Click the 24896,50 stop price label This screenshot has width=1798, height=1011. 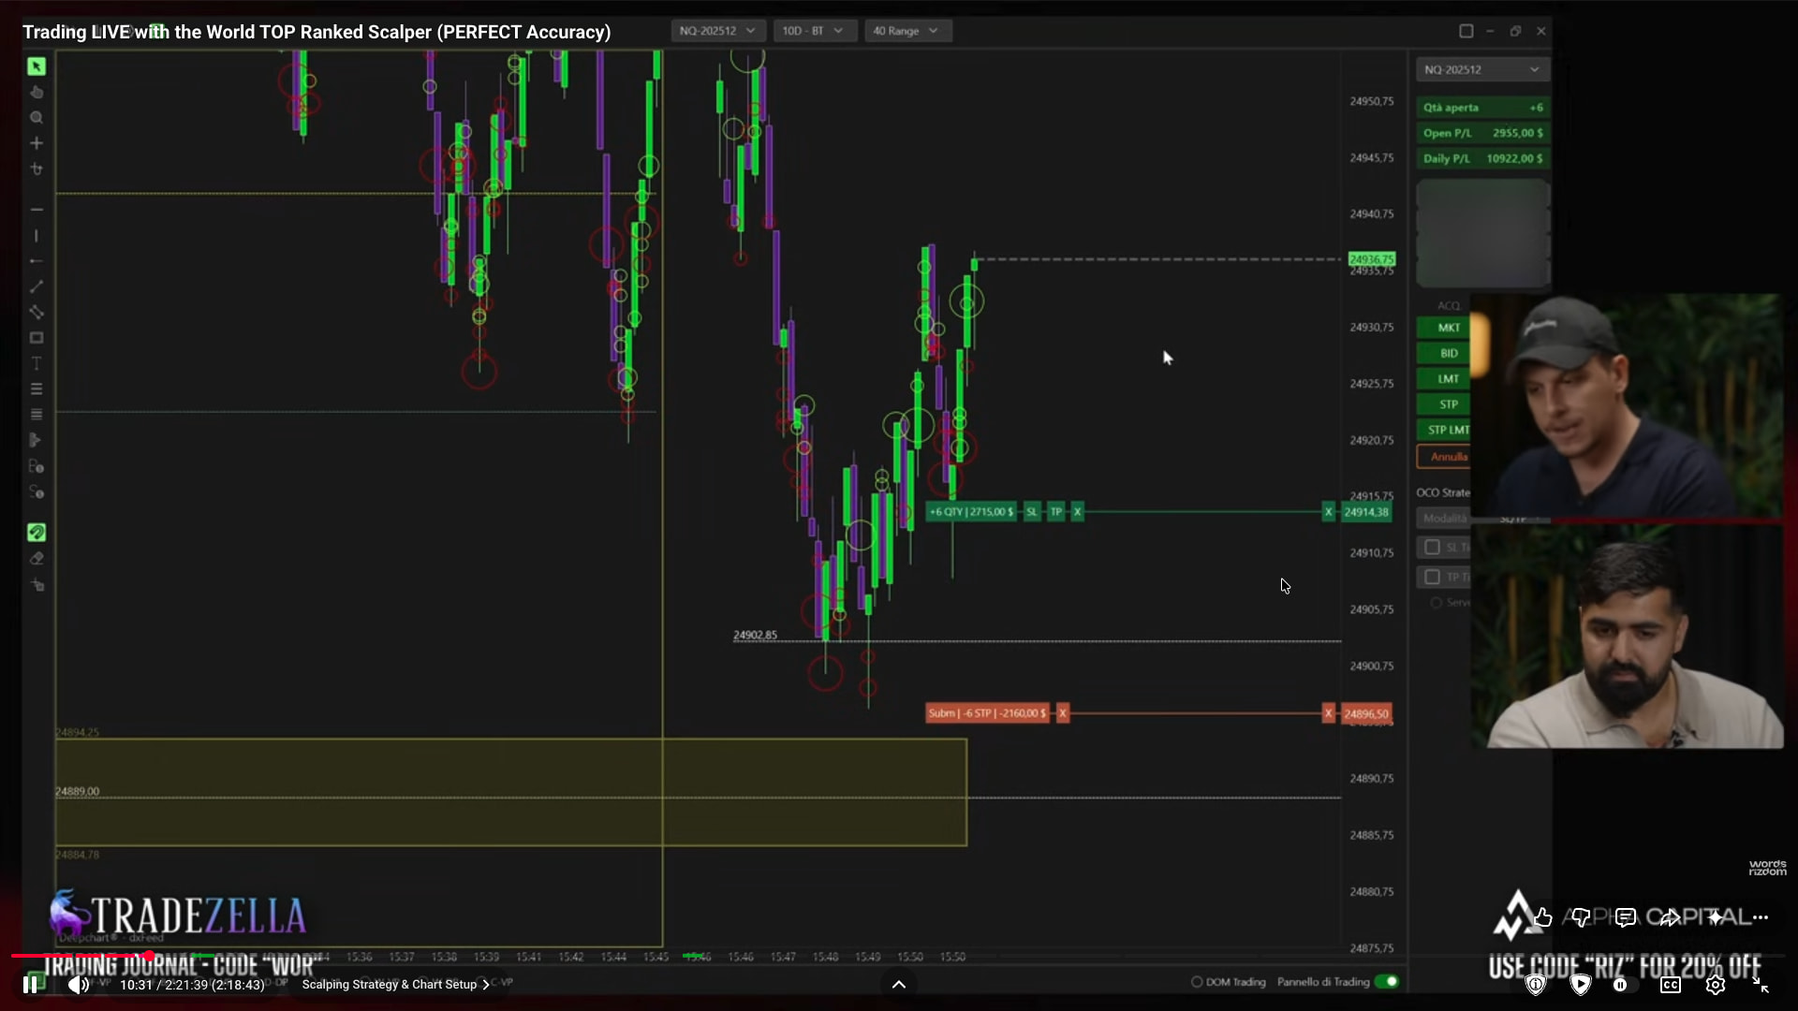(x=1366, y=713)
